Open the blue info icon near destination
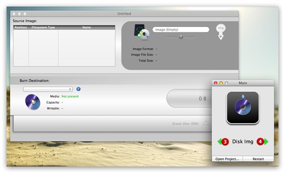This screenshot has width=285, height=173. click(78, 89)
